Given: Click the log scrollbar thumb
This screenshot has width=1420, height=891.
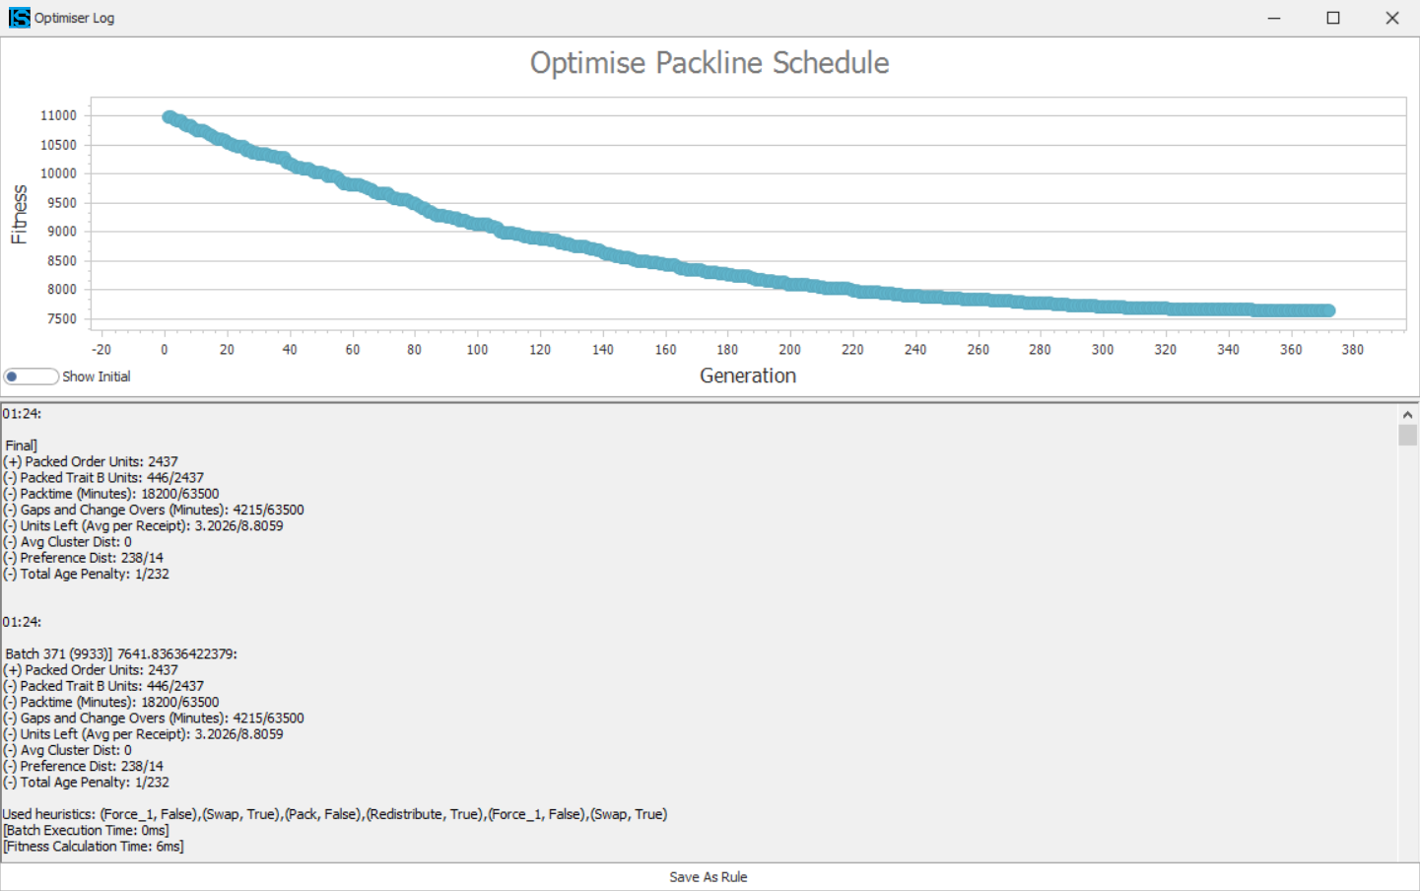Looking at the screenshot, I should [1407, 436].
